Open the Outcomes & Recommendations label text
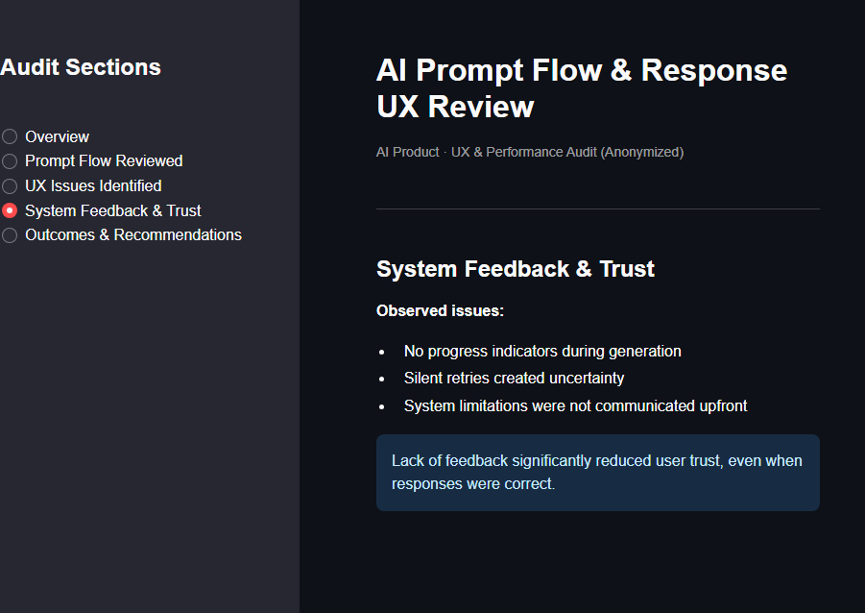The height and width of the screenshot is (613, 865). [x=133, y=235]
